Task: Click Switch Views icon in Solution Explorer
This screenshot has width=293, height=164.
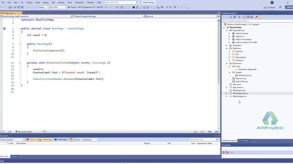Action: 234,17
